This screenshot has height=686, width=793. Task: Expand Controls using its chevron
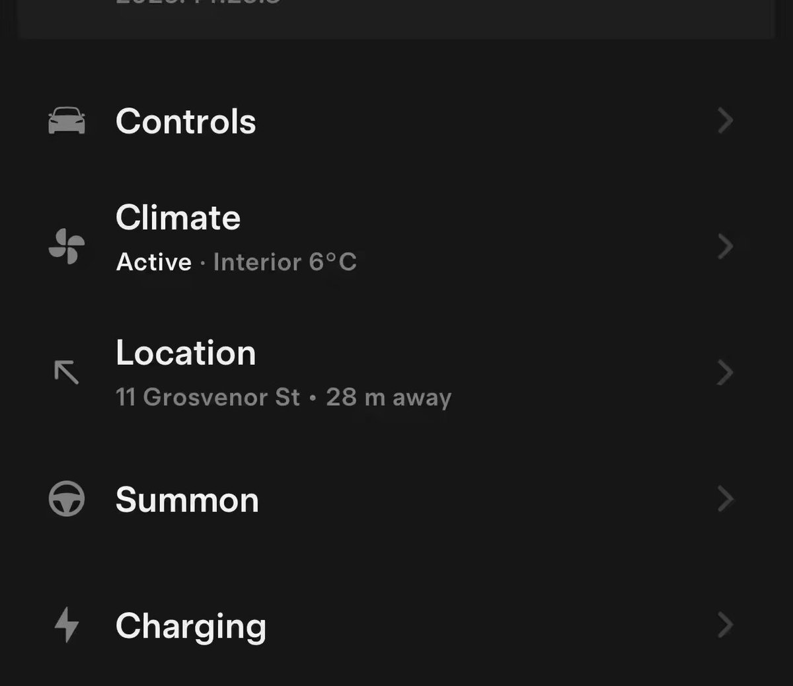point(726,121)
